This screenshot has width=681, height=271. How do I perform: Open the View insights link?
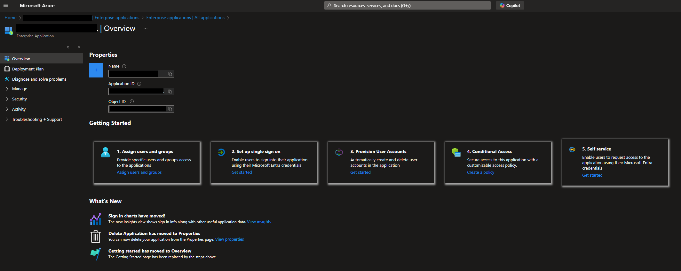pyautogui.click(x=259, y=222)
